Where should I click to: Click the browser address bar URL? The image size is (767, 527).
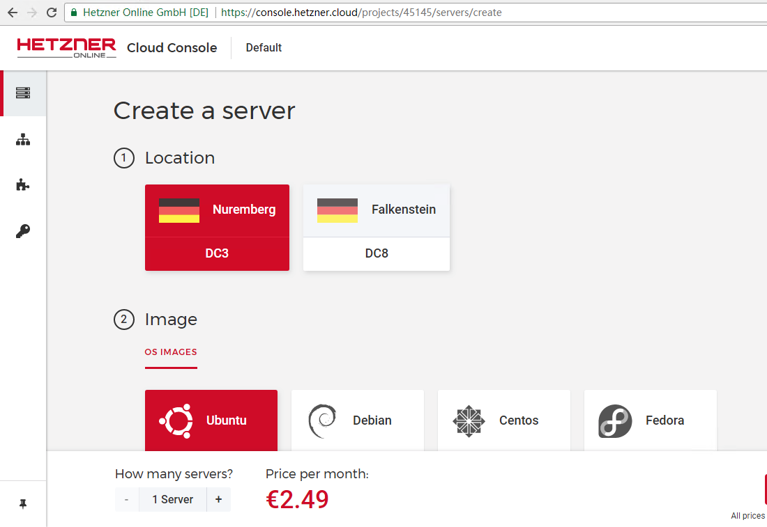click(361, 13)
